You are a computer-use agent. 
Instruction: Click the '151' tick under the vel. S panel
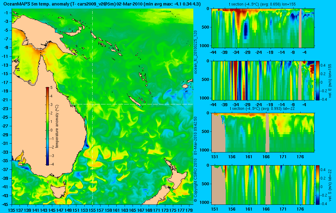[214, 209]
